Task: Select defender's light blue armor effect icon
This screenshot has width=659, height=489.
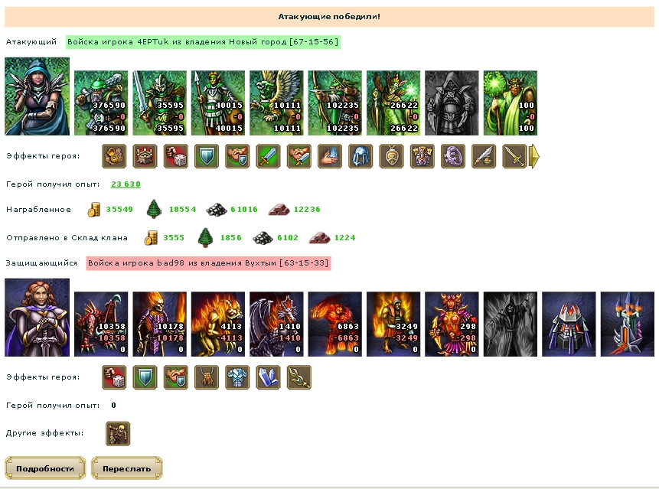Action: pyautogui.click(x=237, y=377)
